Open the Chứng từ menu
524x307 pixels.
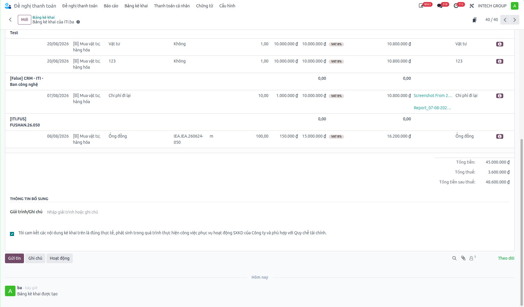pyautogui.click(x=205, y=6)
